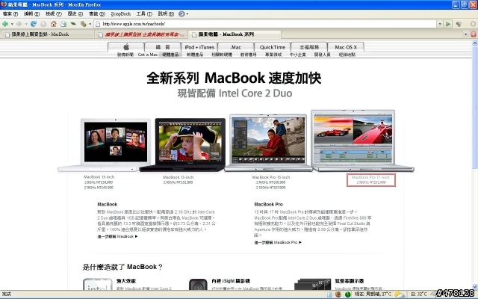Click the widescreen display sizes icon
The image size is (478, 299).
(x=313, y=284)
